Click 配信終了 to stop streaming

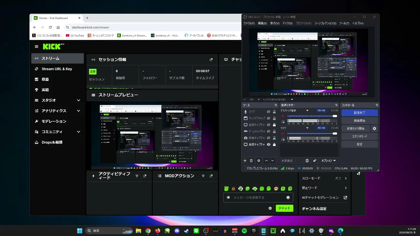click(360, 112)
